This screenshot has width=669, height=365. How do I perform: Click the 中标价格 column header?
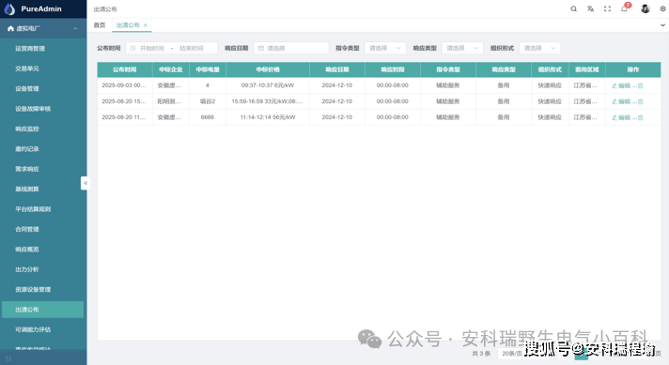coord(268,69)
